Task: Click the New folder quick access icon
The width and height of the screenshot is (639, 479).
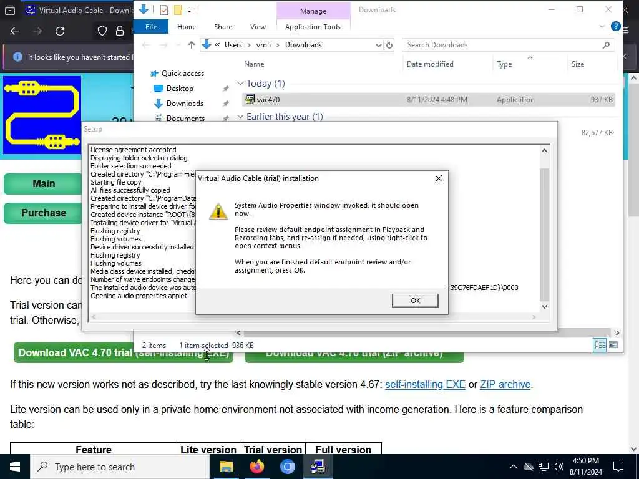Action: pos(178,10)
